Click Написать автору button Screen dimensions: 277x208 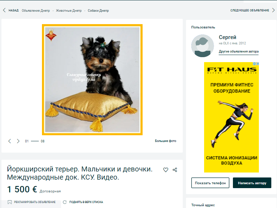pos(252,183)
